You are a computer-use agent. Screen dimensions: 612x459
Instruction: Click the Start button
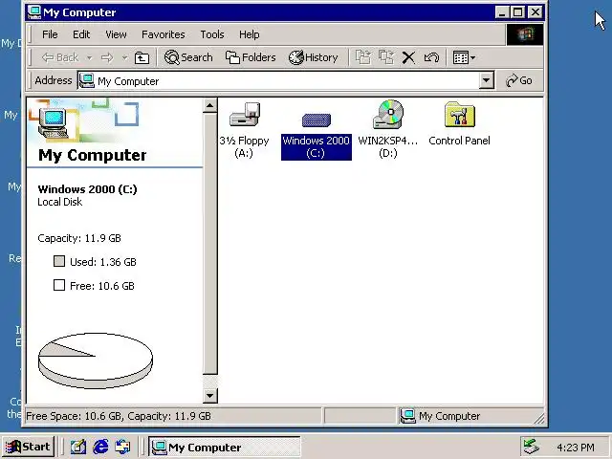tap(29, 447)
